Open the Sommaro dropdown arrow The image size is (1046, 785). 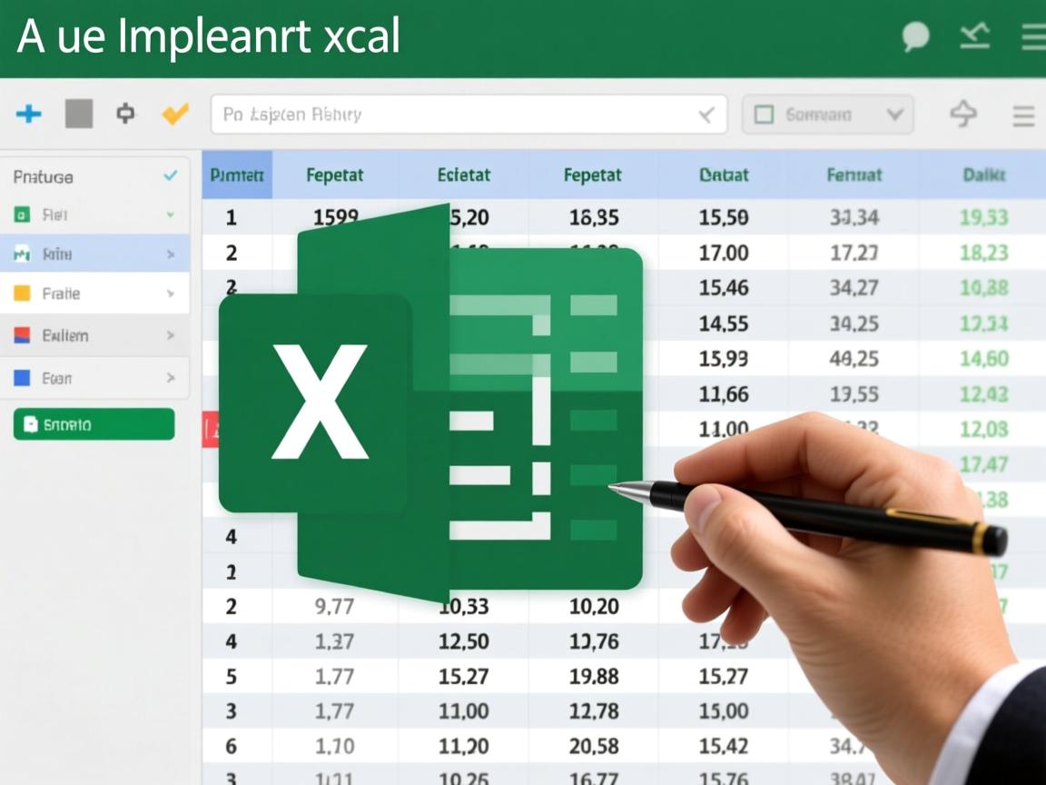tap(894, 114)
